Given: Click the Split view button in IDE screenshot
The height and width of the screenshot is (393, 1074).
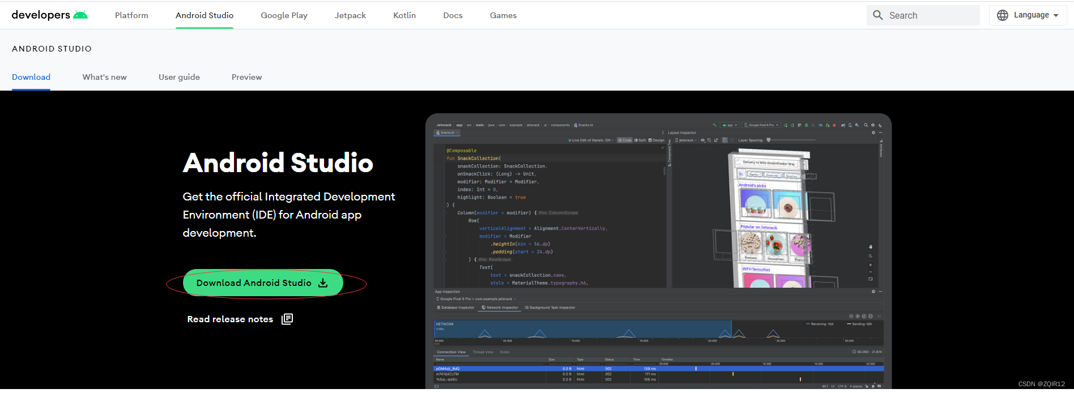Looking at the screenshot, I should tap(640, 140).
